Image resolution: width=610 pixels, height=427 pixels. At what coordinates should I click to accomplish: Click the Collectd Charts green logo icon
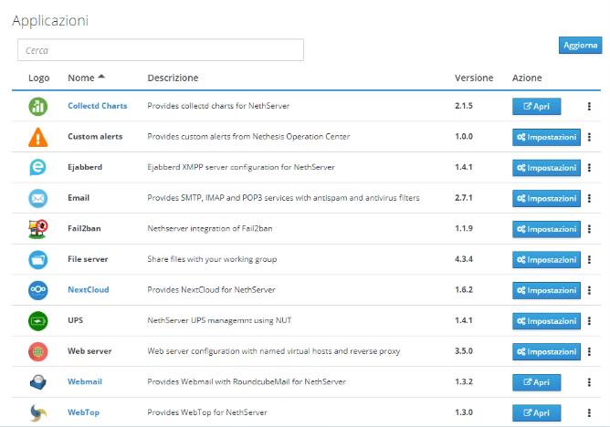pos(38,107)
